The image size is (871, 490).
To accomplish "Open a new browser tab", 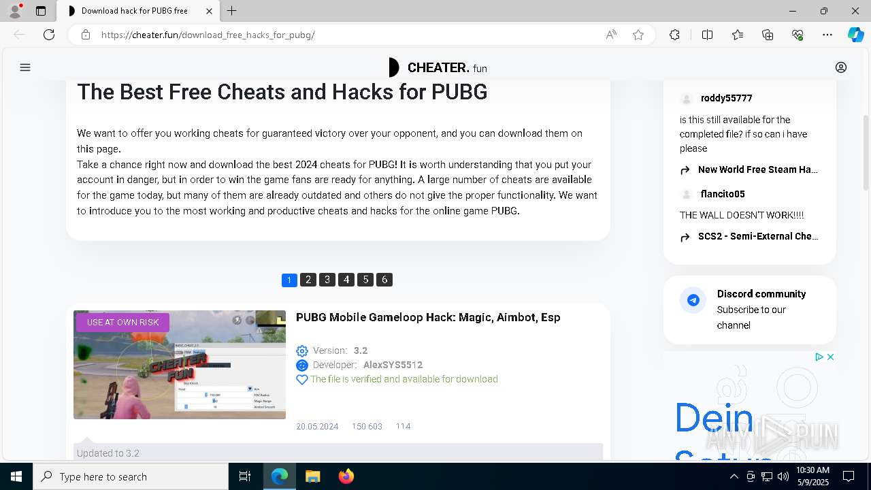I will 232,11.
